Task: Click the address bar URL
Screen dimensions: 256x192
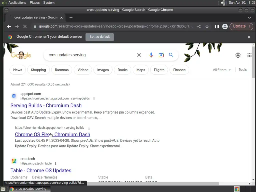Action: tap(115, 26)
